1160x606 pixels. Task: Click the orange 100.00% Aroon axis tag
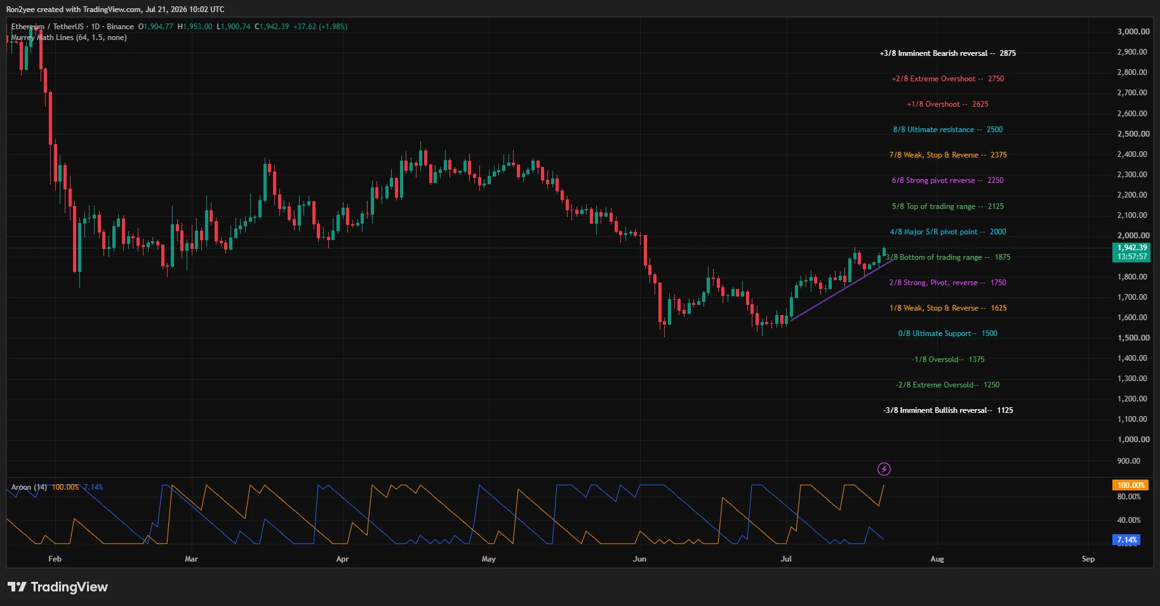click(1131, 485)
